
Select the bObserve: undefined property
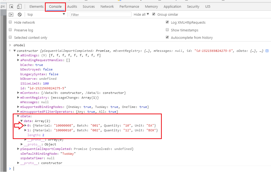tap(38, 79)
